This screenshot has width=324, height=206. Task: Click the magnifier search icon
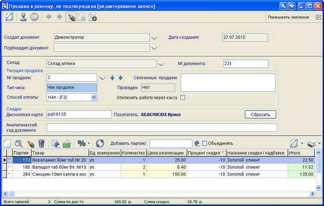19,143
